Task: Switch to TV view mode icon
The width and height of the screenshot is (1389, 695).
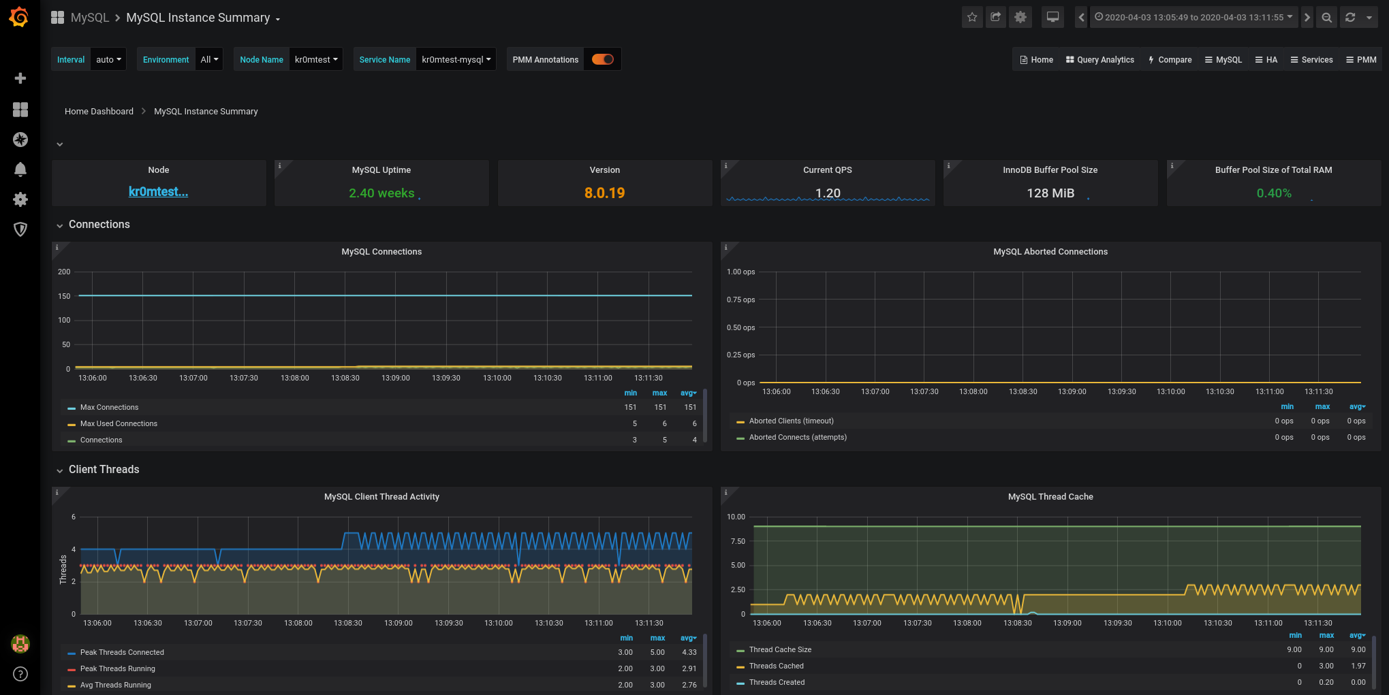Action: pyautogui.click(x=1052, y=17)
